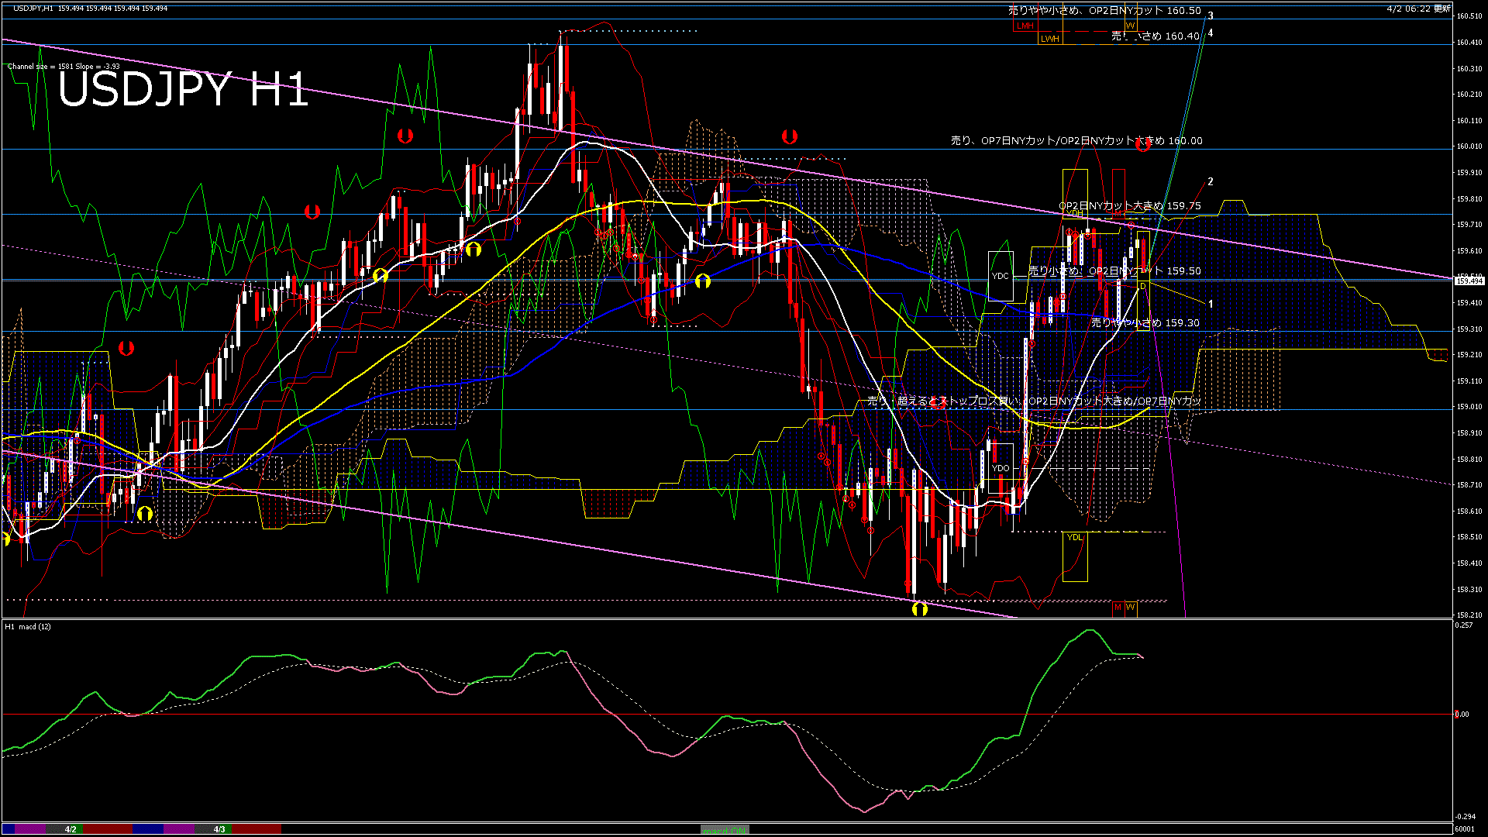Click the 160.50 sell level text label
Screen dimensions: 1488x837
tap(1104, 11)
